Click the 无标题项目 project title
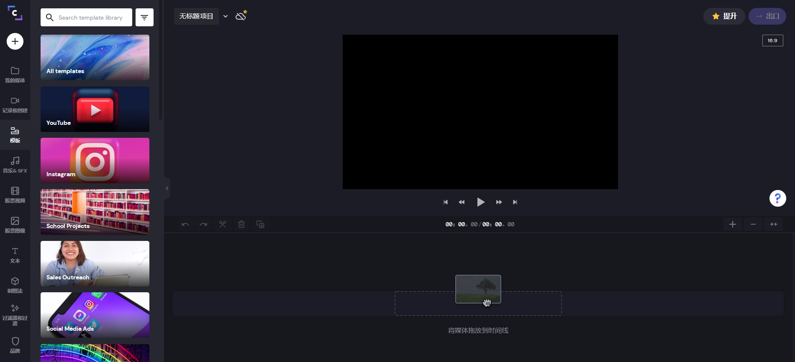The width and height of the screenshot is (795, 362). pos(196,16)
